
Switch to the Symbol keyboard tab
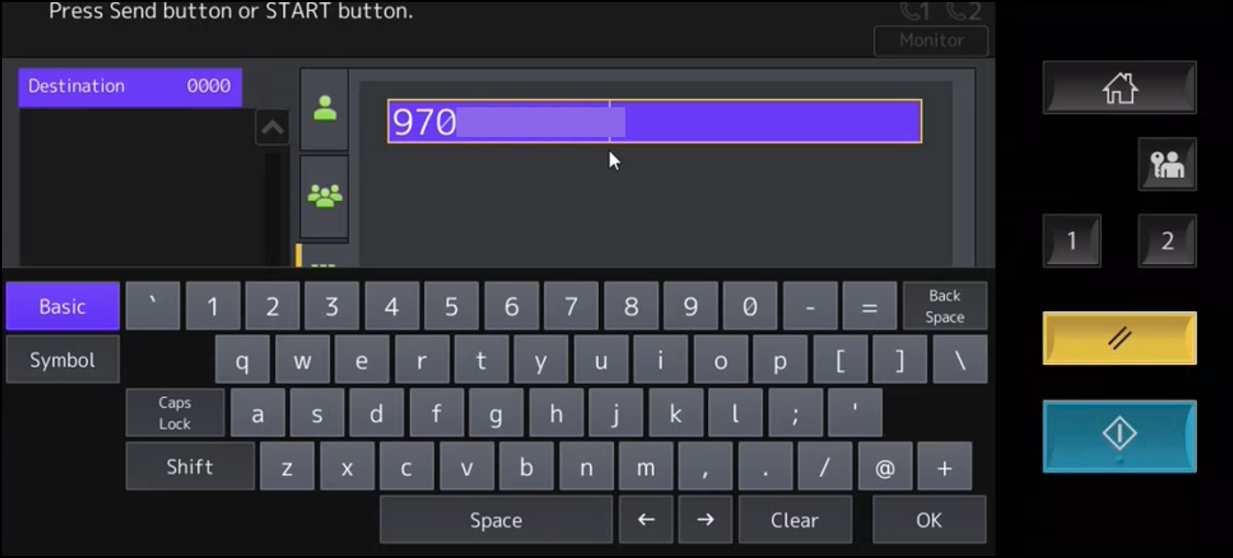(x=63, y=360)
